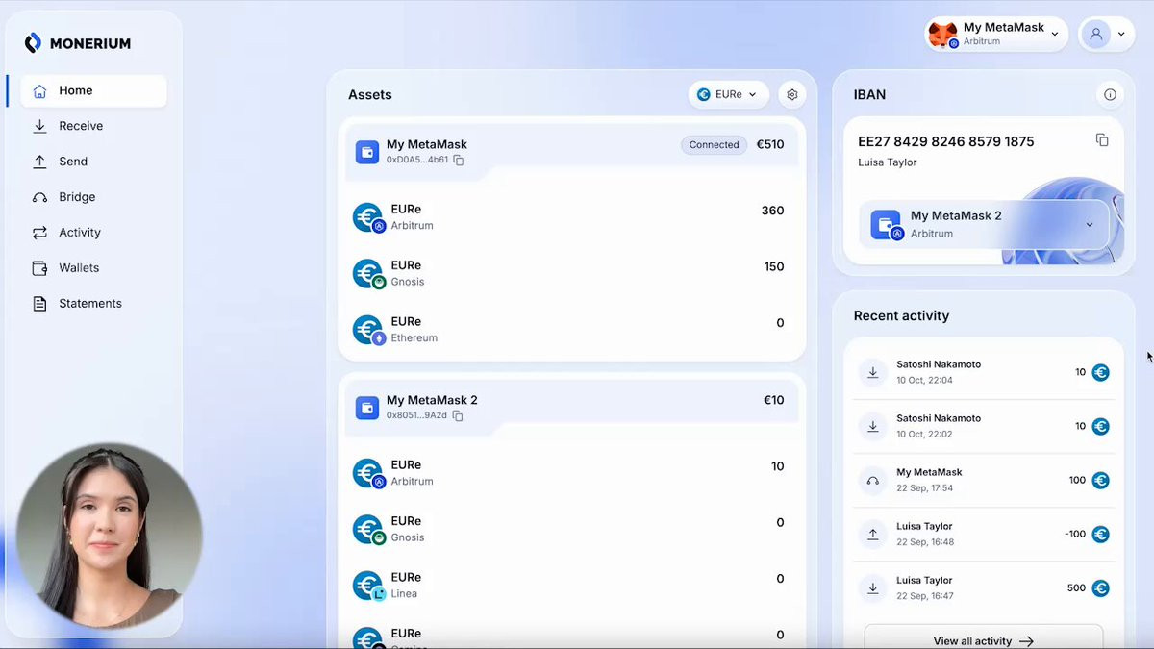The width and height of the screenshot is (1154, 649).
Task: Open Assets settings gear
Action: [x=792, y=94]
